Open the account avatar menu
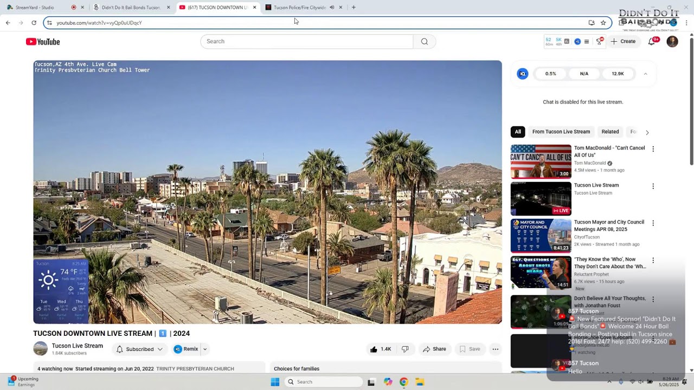This screenshot has width=694, height=390. pos(672,42)
